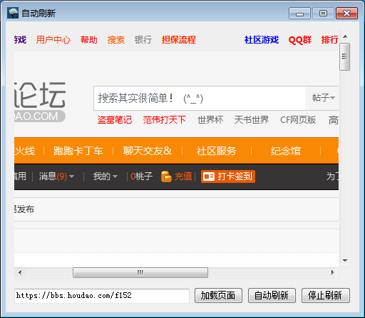Open the 社区游戏 link
Screen dimensions: 365x318
262,40
